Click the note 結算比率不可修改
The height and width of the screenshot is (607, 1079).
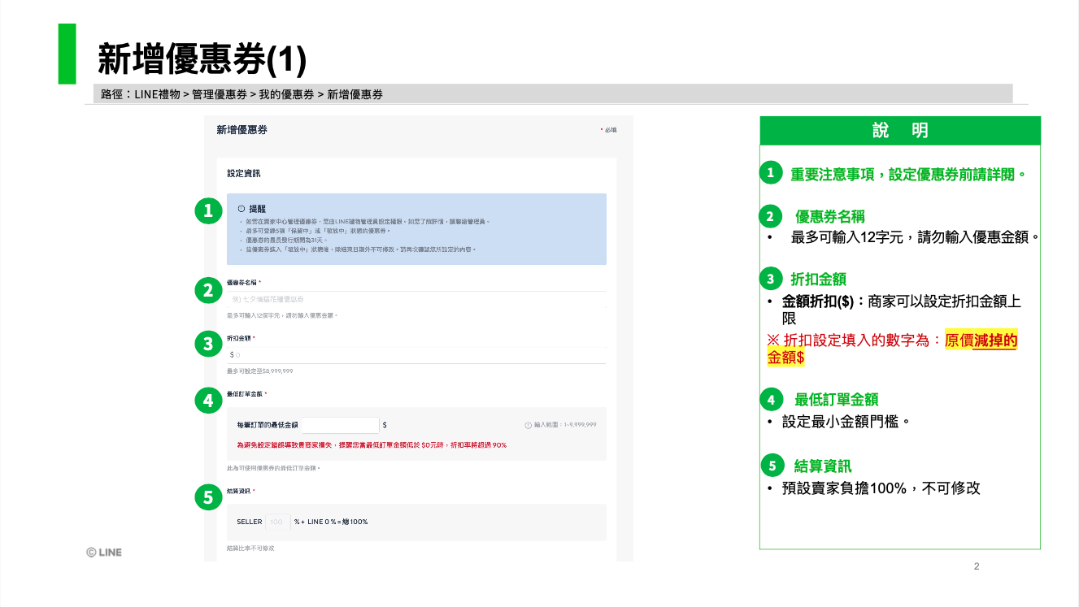(x=250, y=548)
